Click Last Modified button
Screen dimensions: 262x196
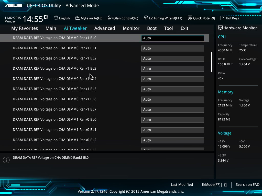(x=182, y=185)
